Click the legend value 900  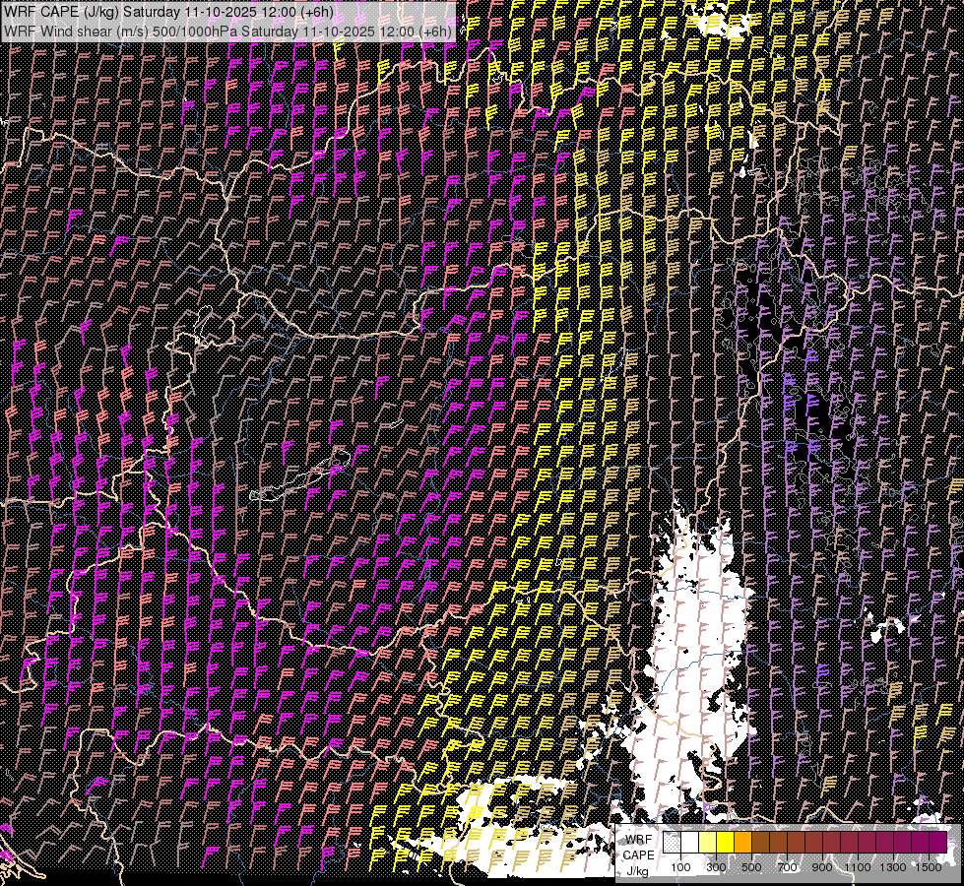point(822,867)
